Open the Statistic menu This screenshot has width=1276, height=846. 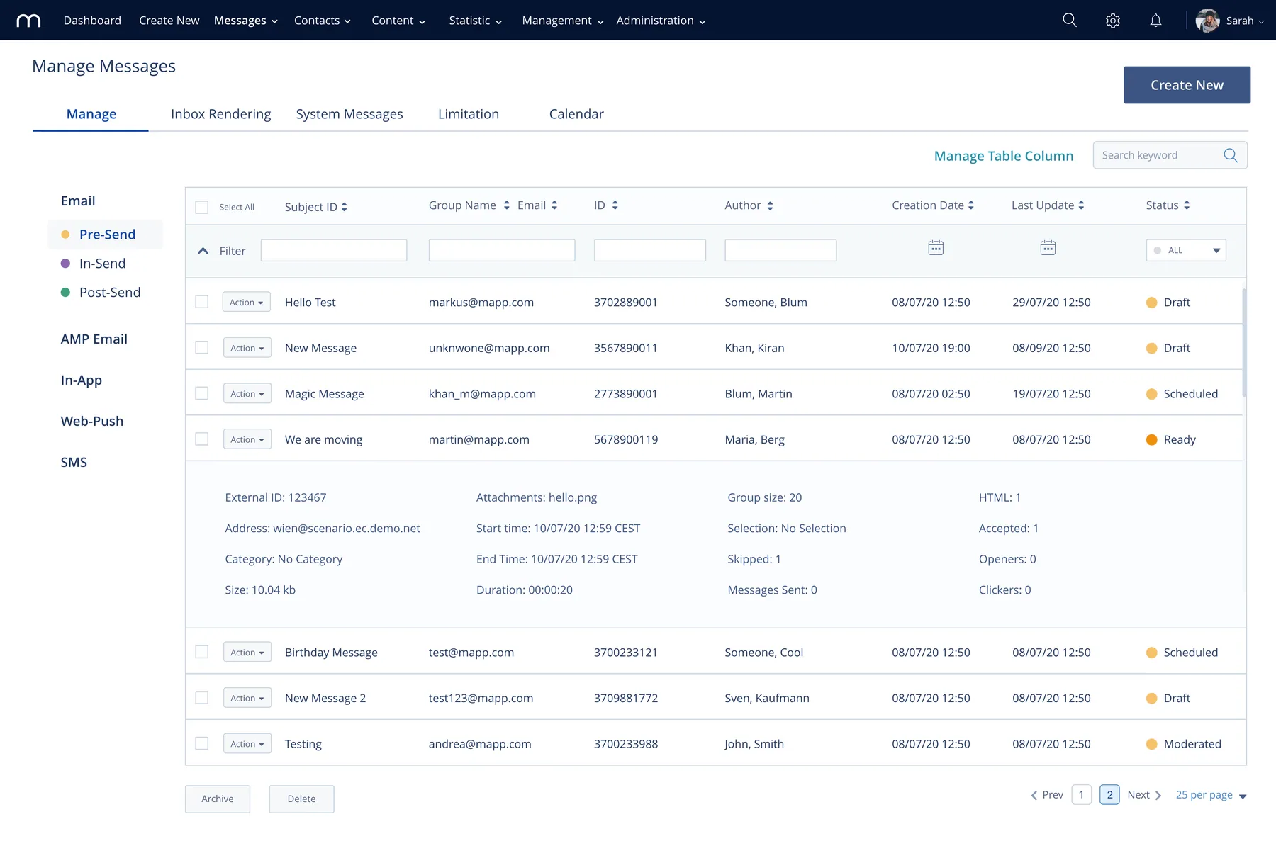475,21
